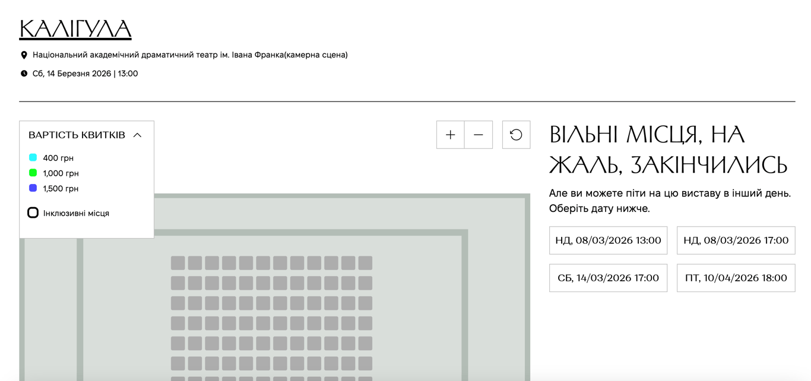Viewport: 811px width, 381px height.
Task: Click the green 1,000 грн swatch
Action: (33, 173)
